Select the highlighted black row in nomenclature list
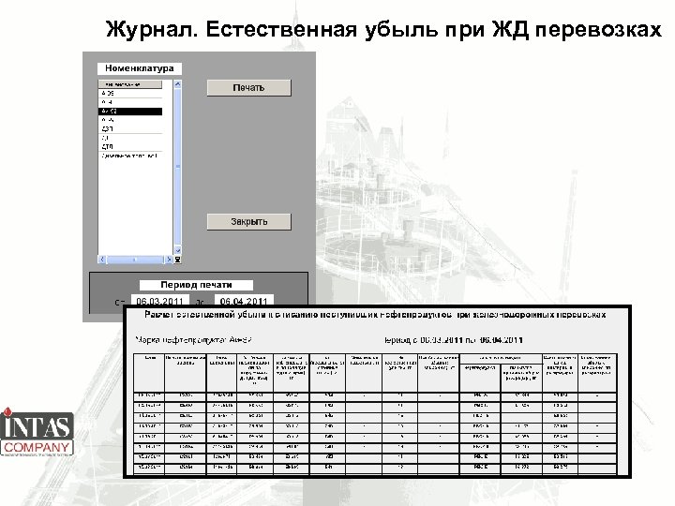 tap(130, 112)
